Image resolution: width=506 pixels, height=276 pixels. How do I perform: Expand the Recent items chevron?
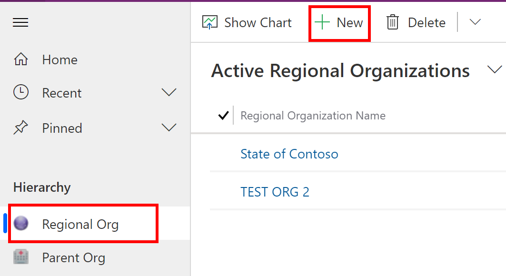[169, 92]
